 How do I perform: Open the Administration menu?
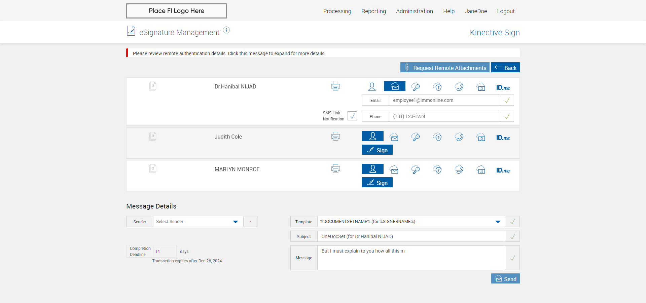[x=415, y=11]
